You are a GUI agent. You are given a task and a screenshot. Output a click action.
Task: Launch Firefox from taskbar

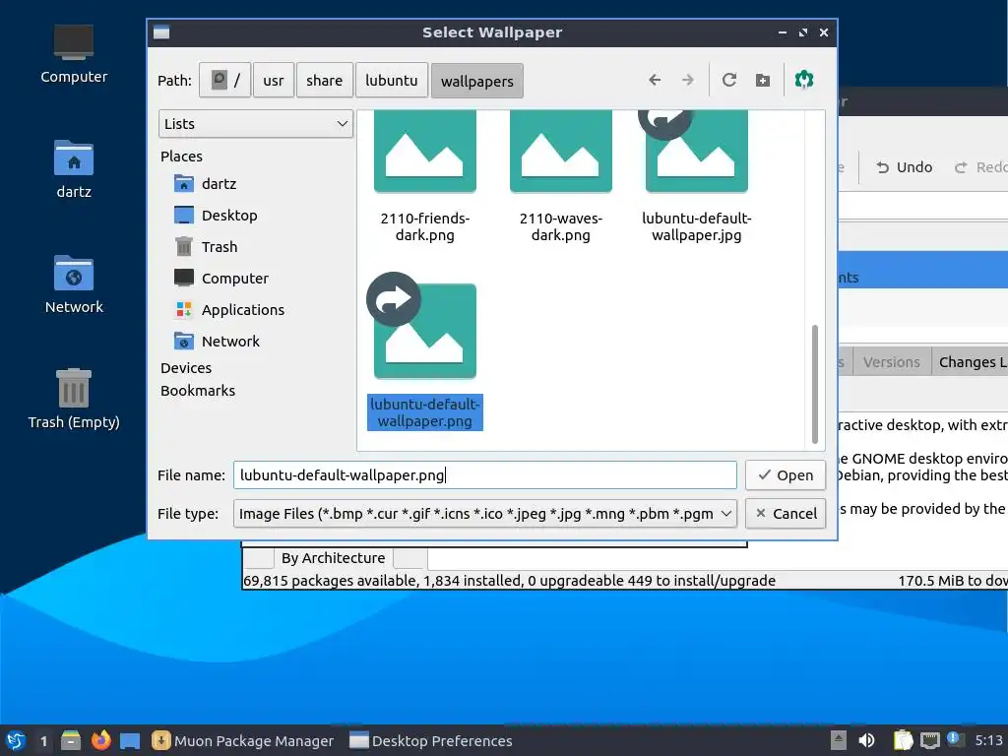[101, 740]
